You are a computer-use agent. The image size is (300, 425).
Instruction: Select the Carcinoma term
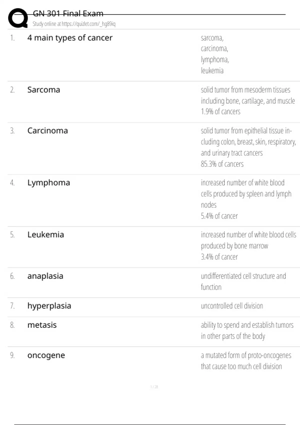pos(47,130)
